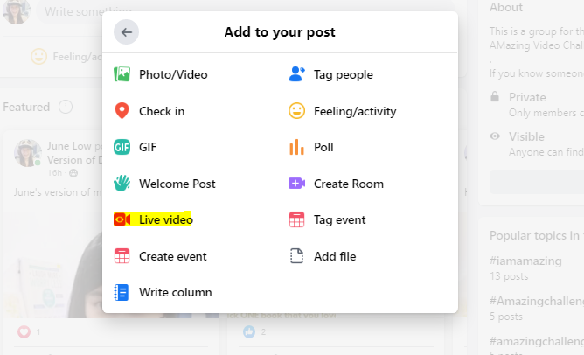584x355 pixels.
Task: Click the Create Room camera icon
Action: [297, 184]
